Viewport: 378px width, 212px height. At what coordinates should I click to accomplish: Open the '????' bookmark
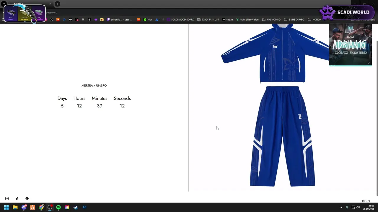(159, 20)
